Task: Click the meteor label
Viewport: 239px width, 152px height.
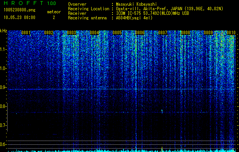Action: (54, 12)
